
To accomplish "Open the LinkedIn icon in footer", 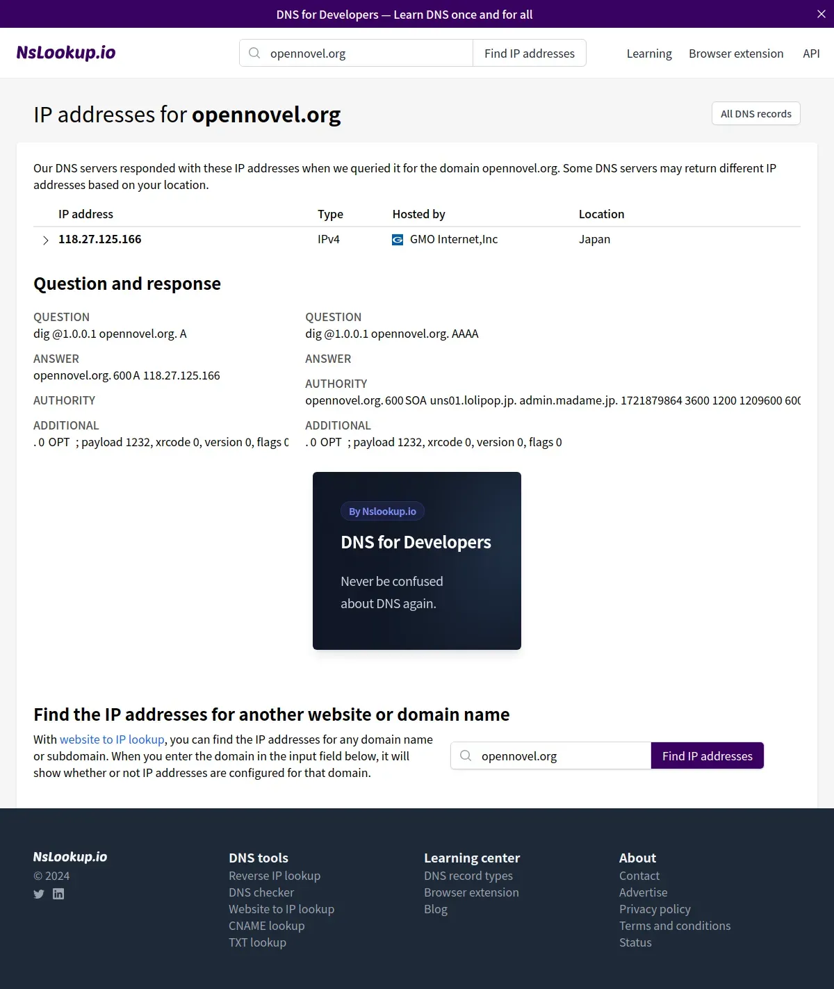I will [58, 894].
